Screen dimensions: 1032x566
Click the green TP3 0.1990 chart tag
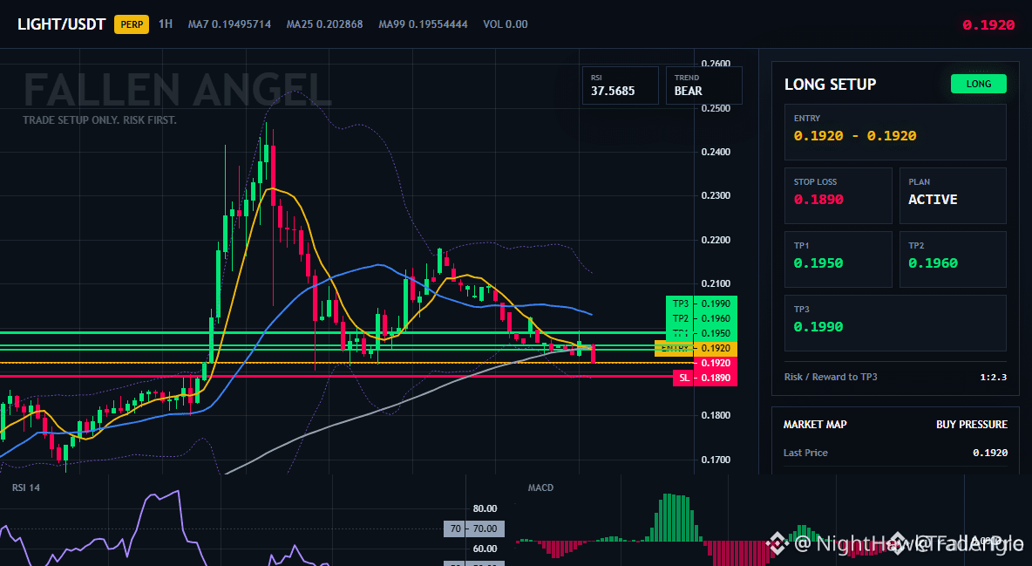[702, 303]
